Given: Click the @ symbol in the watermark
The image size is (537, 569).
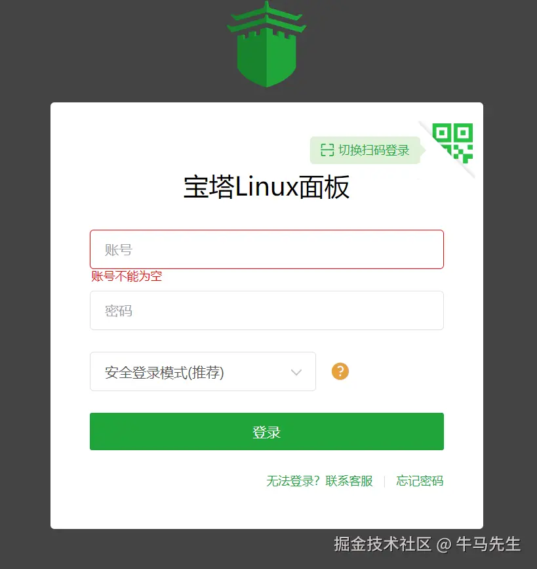Looking at the screenshot, I should click(444, 545).
